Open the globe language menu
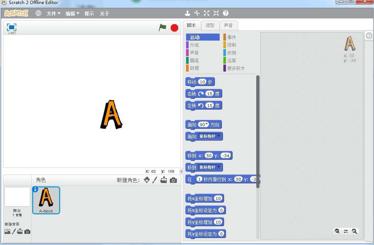The image size is (374, 245). (x=38, y=13)
